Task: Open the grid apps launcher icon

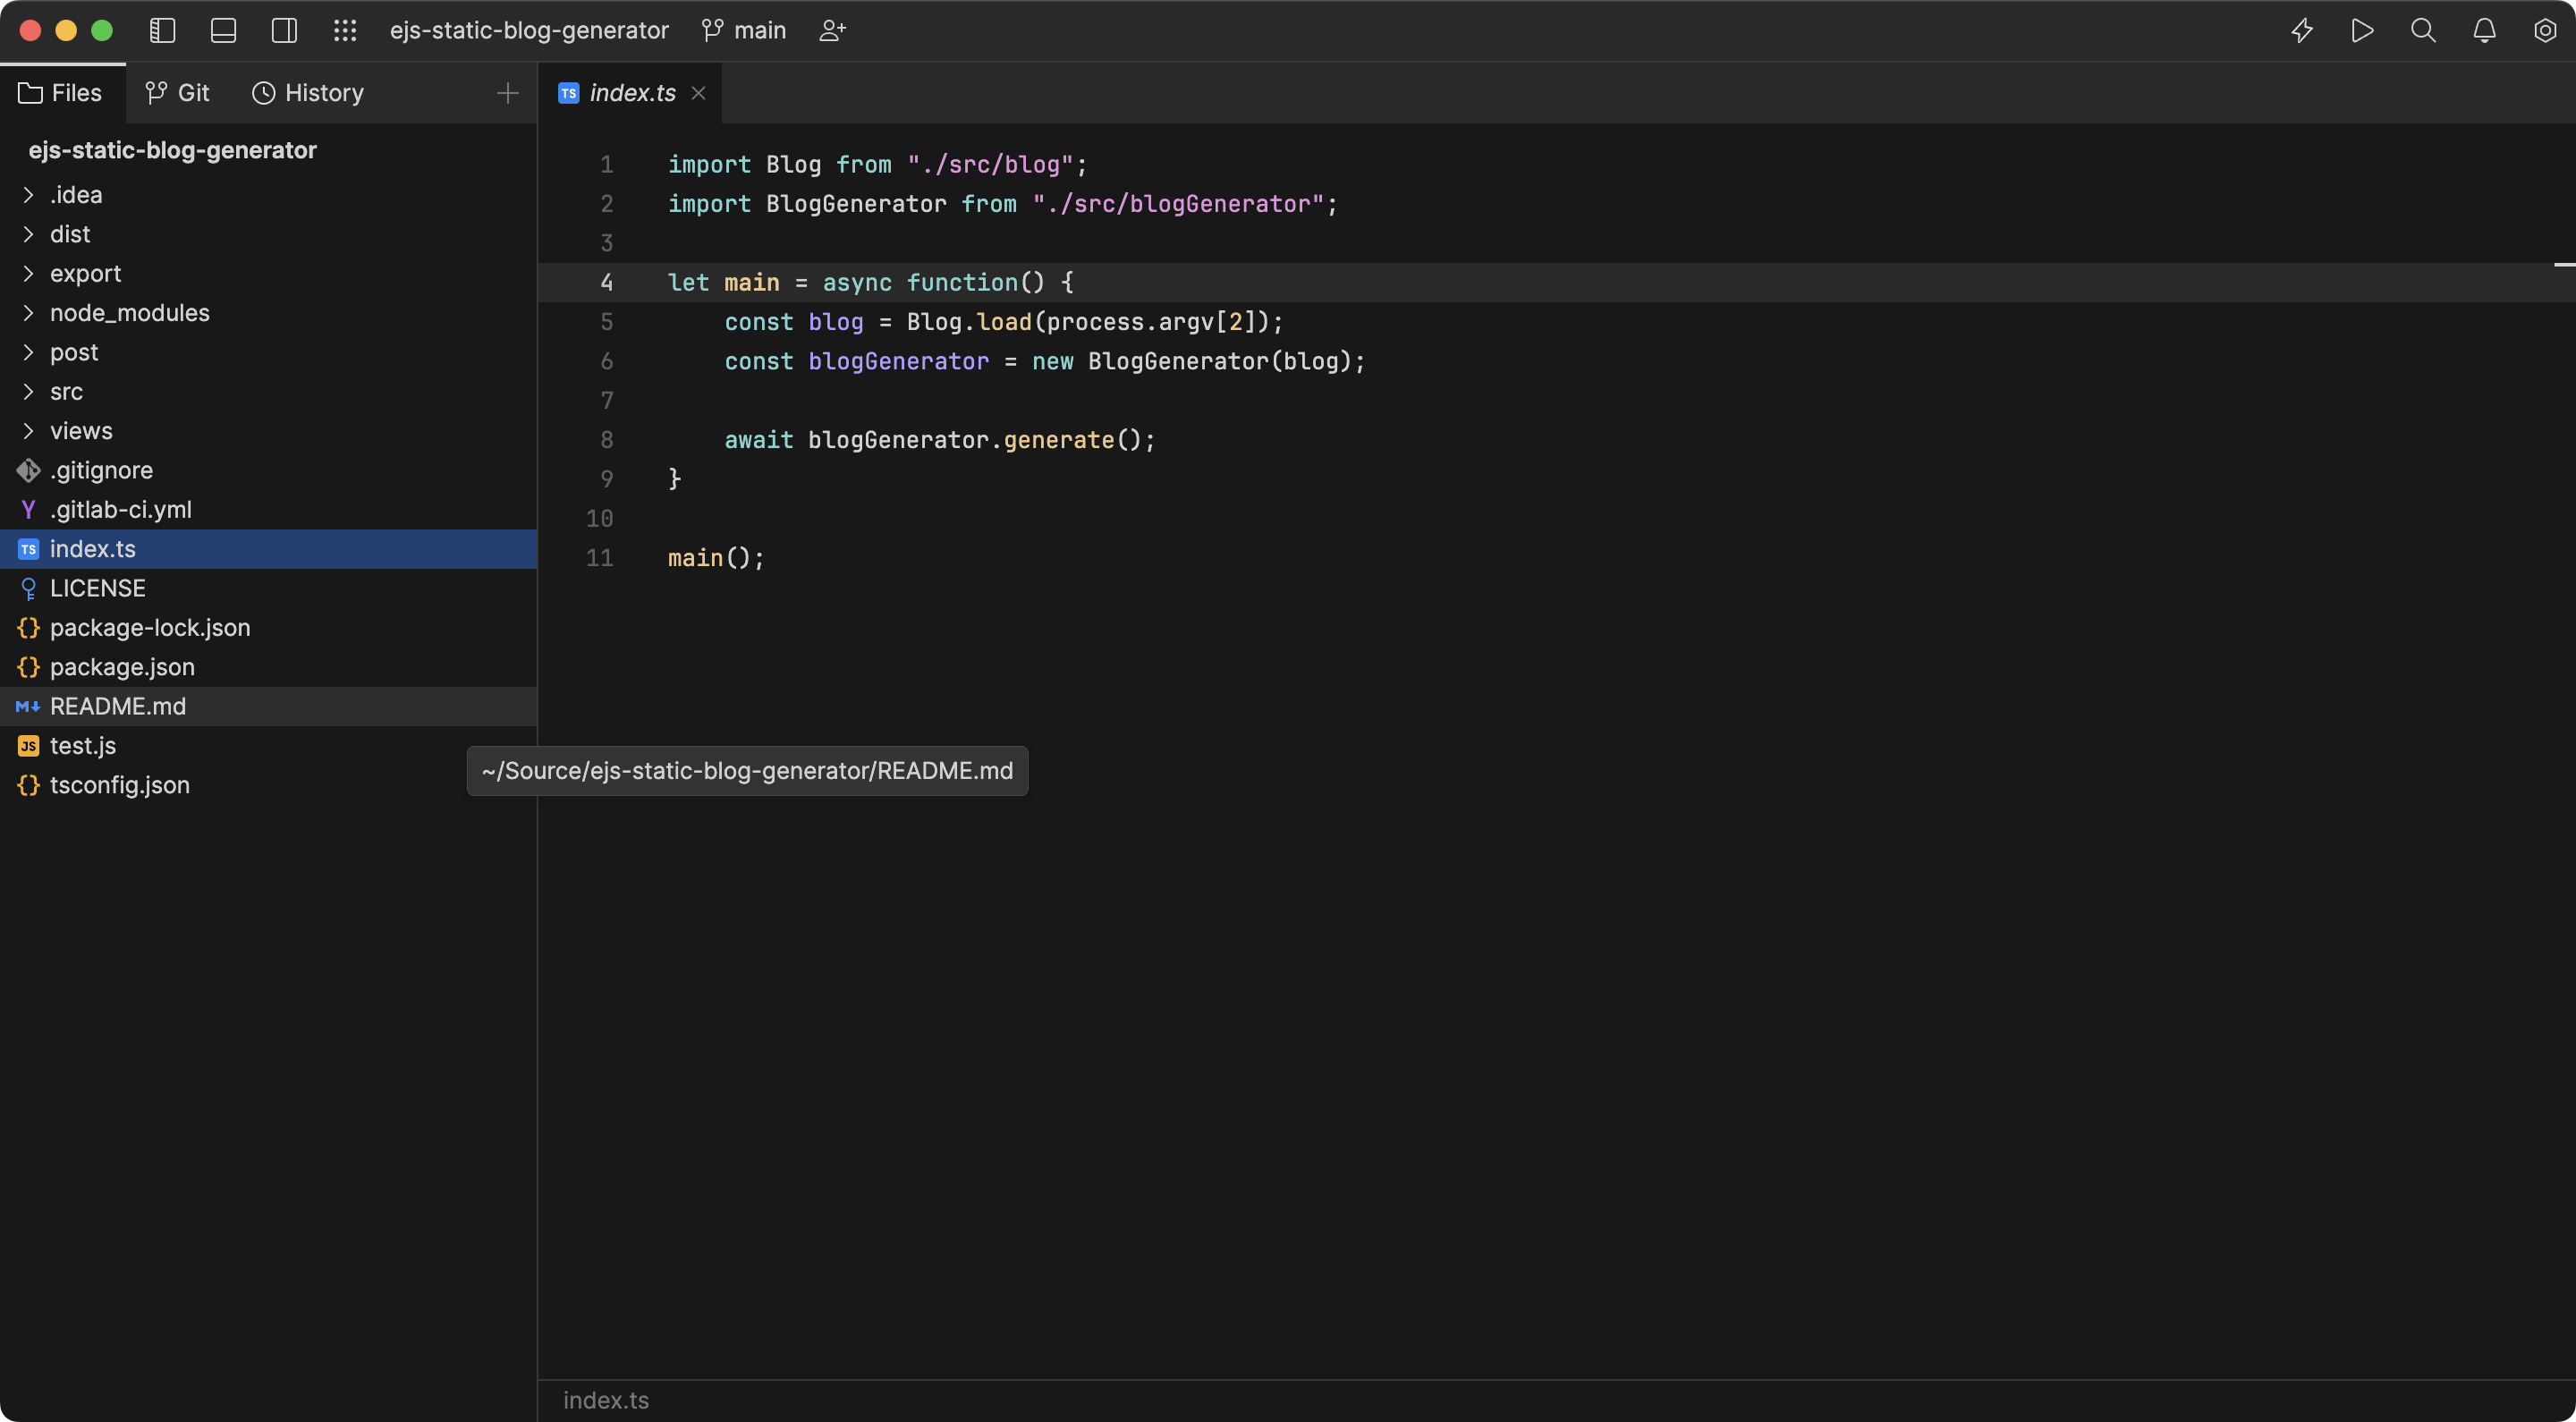Action: point(345,31)
